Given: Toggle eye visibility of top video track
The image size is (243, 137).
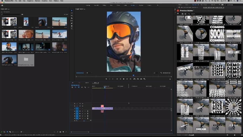Looking at the screenshot, I should (x=83, y=103).
